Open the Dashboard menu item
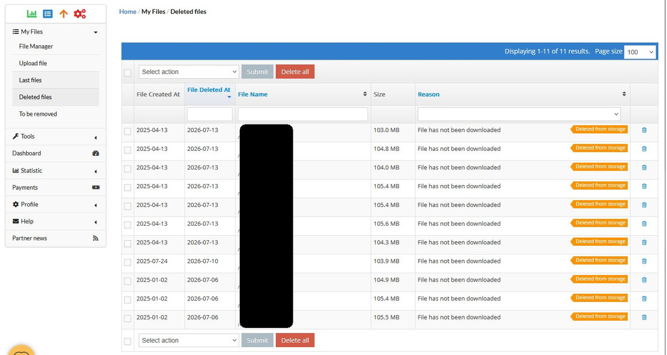 click(x=56, y=153)
